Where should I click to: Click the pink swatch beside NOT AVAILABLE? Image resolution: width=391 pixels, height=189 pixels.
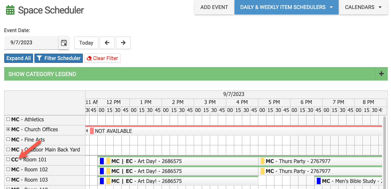pyautogui.click(x=92, y=131)
